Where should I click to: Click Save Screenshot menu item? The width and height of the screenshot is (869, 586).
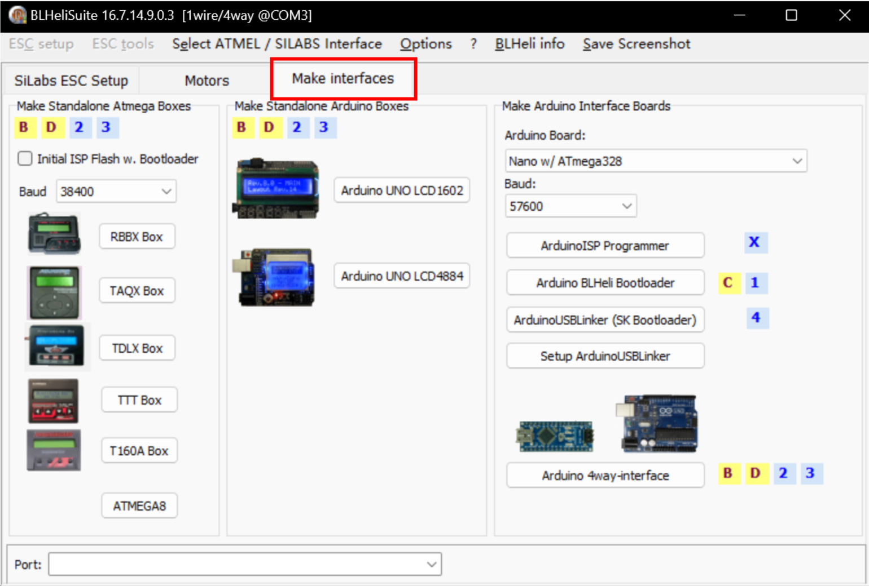pos(637,44)
